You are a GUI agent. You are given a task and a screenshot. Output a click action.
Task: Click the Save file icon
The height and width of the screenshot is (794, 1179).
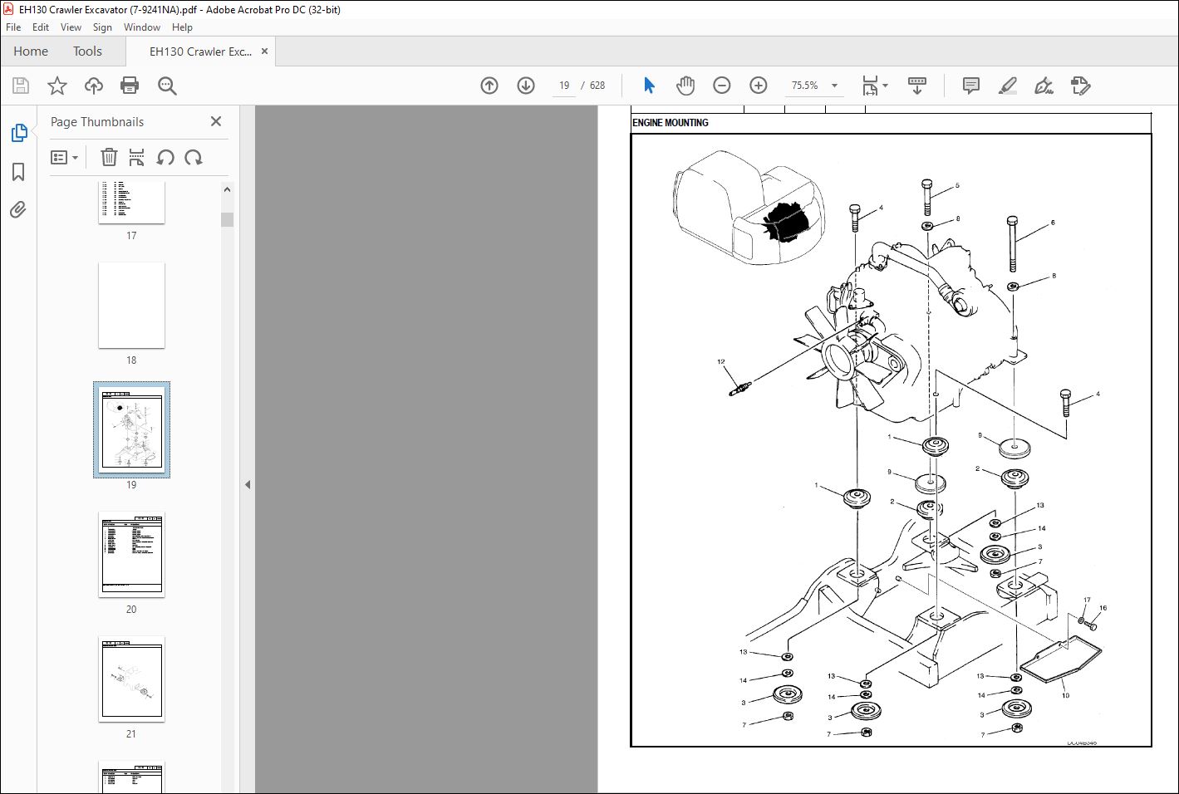(x=21, y=86)
